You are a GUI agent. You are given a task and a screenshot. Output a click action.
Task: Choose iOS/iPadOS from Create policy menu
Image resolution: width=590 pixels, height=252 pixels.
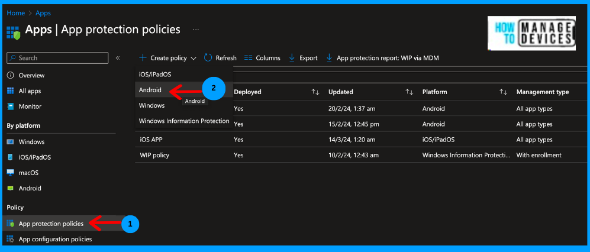pyautogui.click(x=185, y=75)
